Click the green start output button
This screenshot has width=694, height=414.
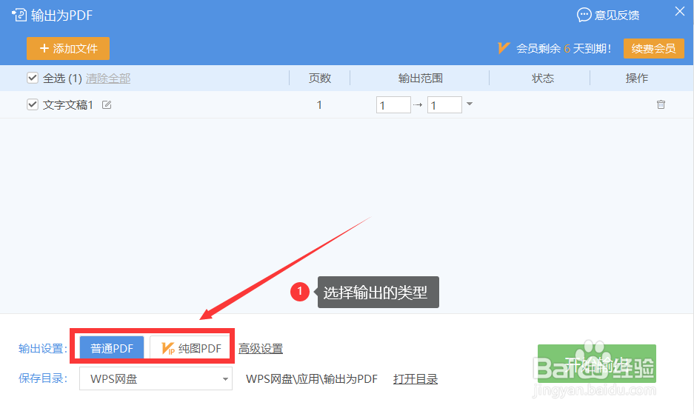[x=597, y=364]
